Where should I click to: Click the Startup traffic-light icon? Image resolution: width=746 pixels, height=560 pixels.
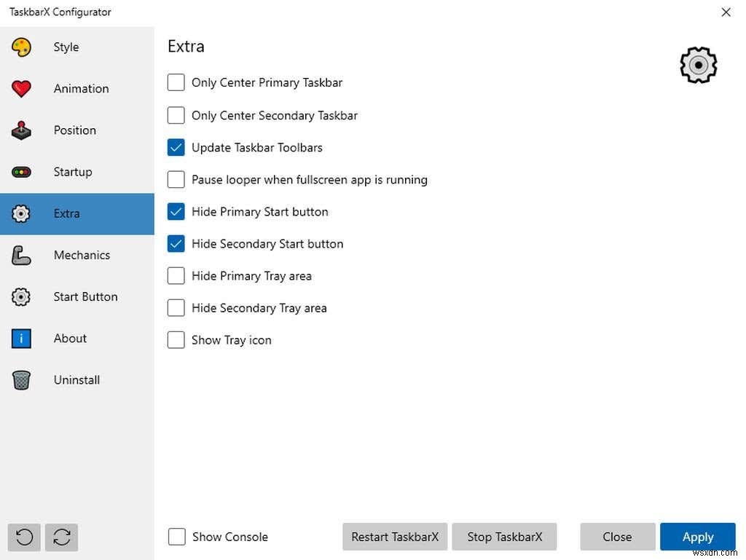coord(21,172)
